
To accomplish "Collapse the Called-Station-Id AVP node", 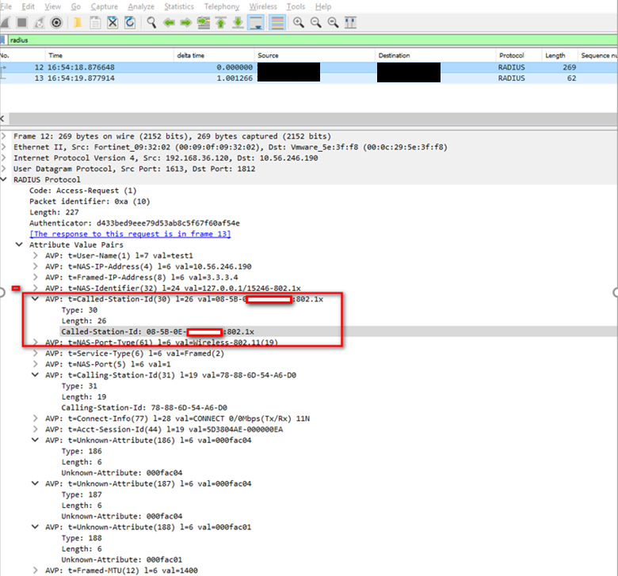I will click(36, 300).
